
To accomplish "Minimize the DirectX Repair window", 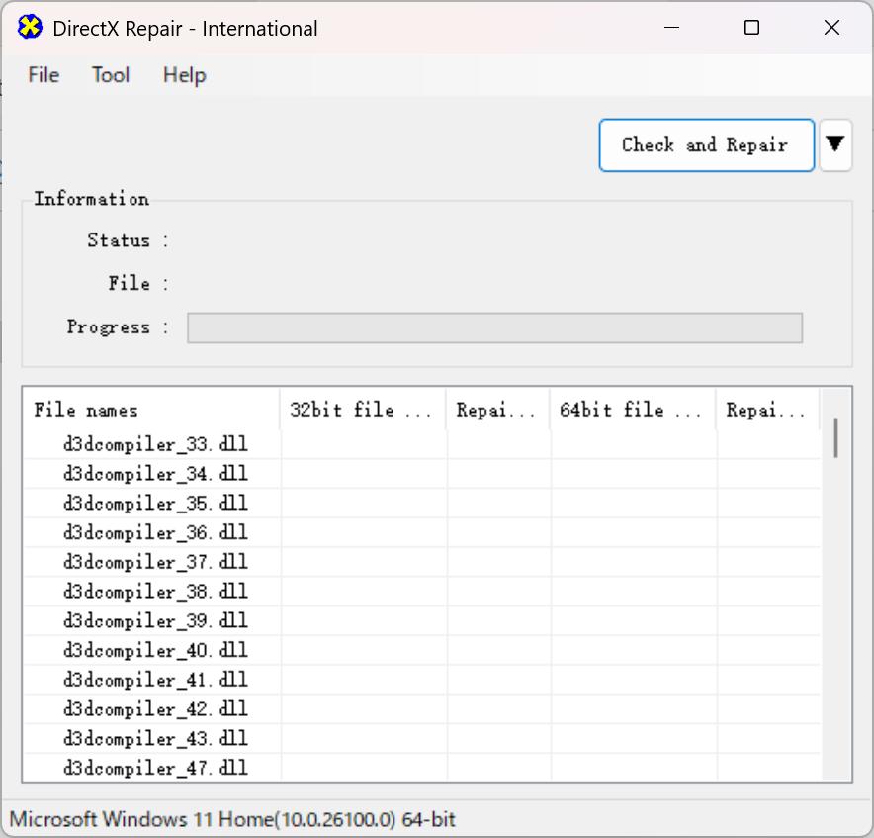I will pos(671,28).
